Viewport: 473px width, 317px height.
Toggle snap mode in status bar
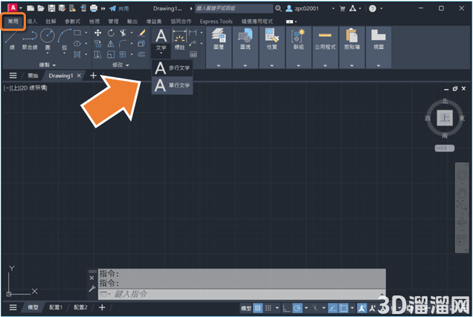click(x=268, y=308)
